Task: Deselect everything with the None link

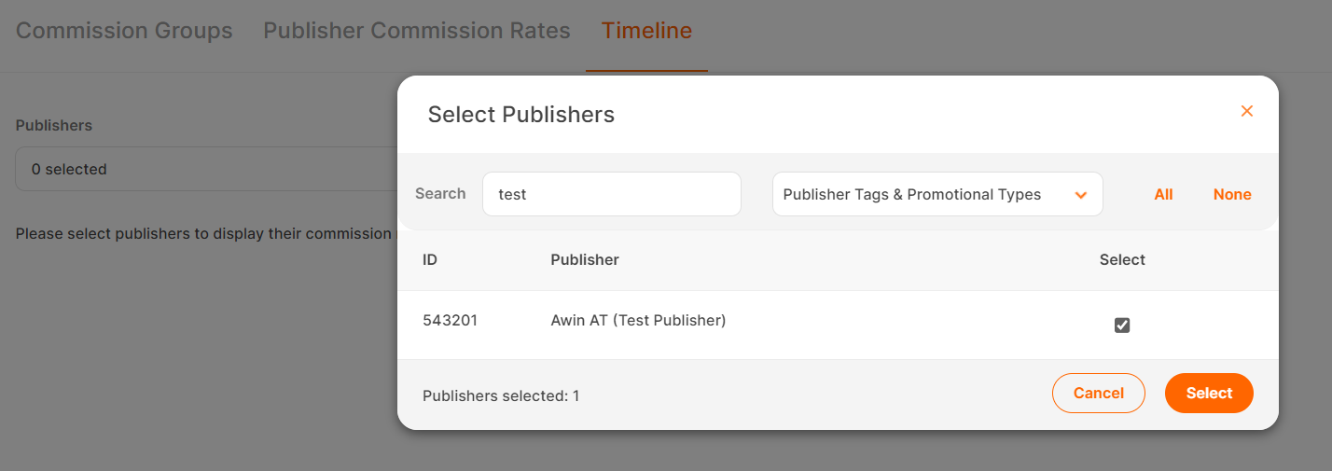Action: (1231, 195)
